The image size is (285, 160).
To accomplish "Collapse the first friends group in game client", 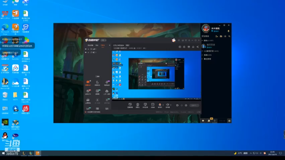I will (202, 40).
